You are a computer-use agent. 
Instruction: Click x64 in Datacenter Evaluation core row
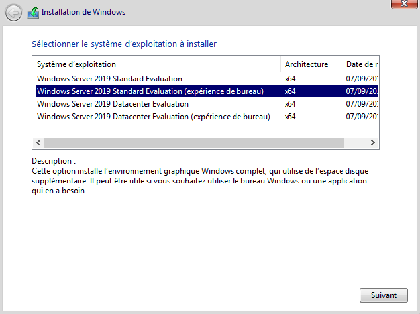(290, 104)
